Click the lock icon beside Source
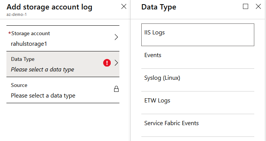The width and height of the screenshot is (266, 141). (116, 89)
